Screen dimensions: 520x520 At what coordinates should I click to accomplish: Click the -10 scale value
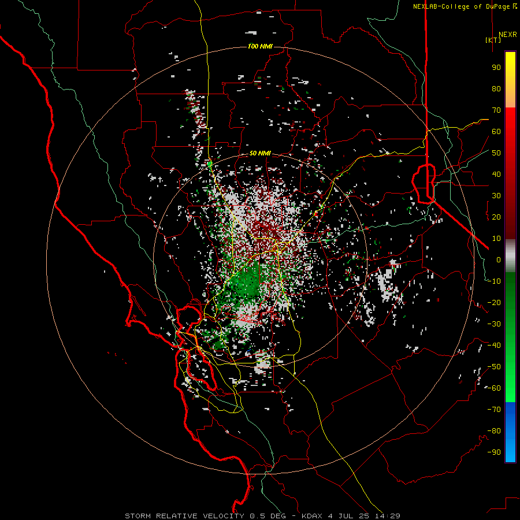[x=494, y=281]
